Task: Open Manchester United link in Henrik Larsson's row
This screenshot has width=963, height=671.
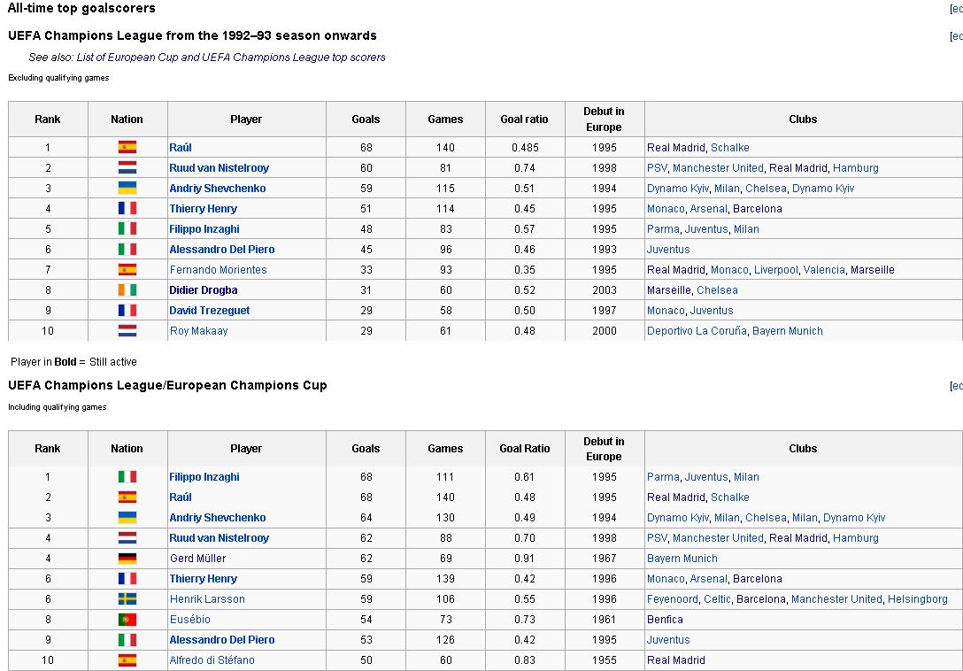Action: [x=836, y=599]
